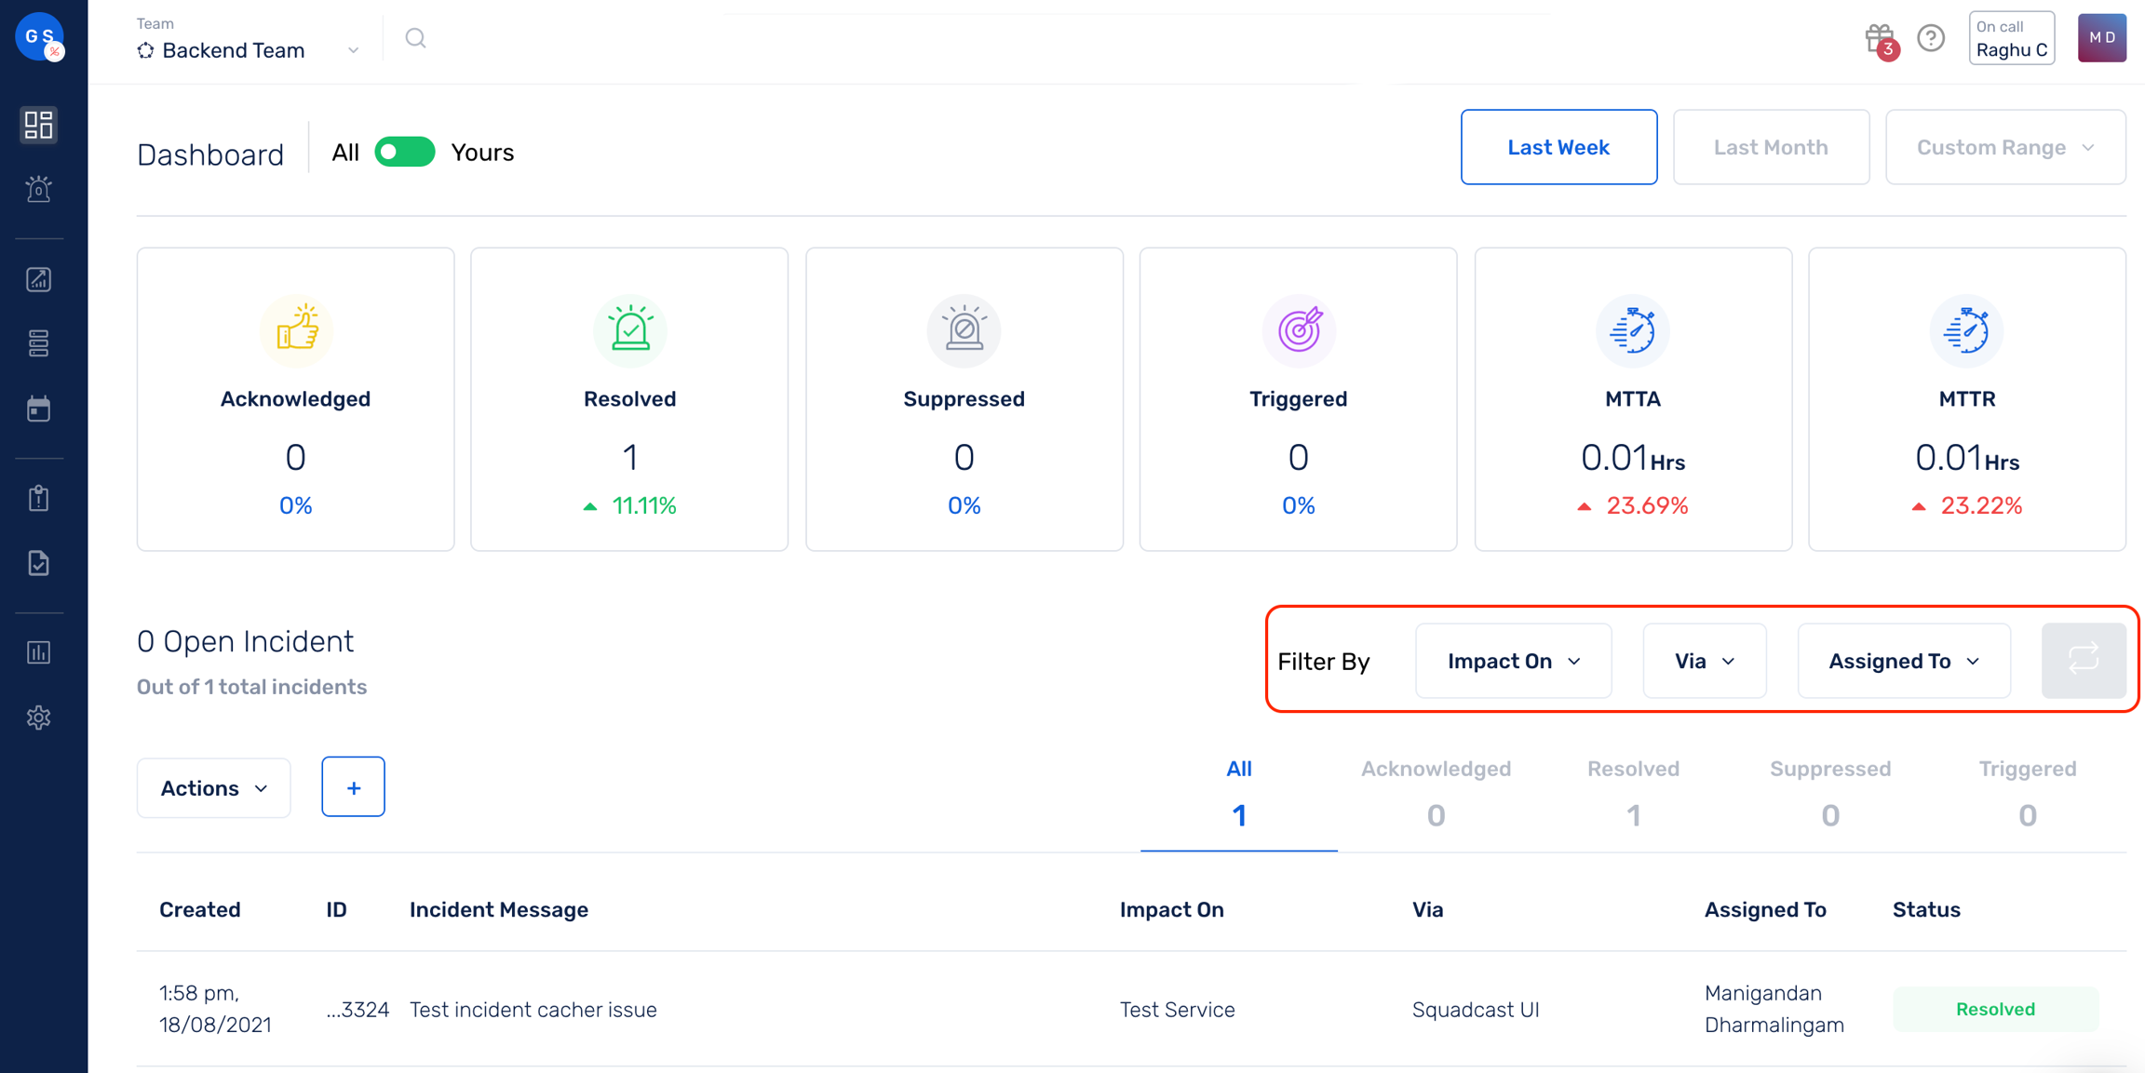
Task: Expand the Actions dropdown
Action: click(213, 788)
